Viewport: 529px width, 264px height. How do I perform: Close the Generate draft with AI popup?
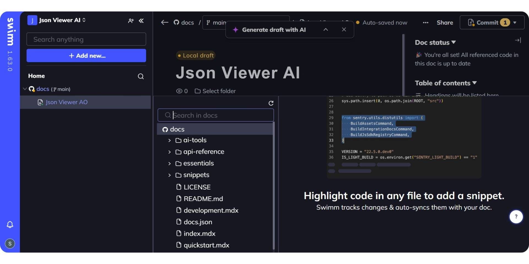[344, 29]
